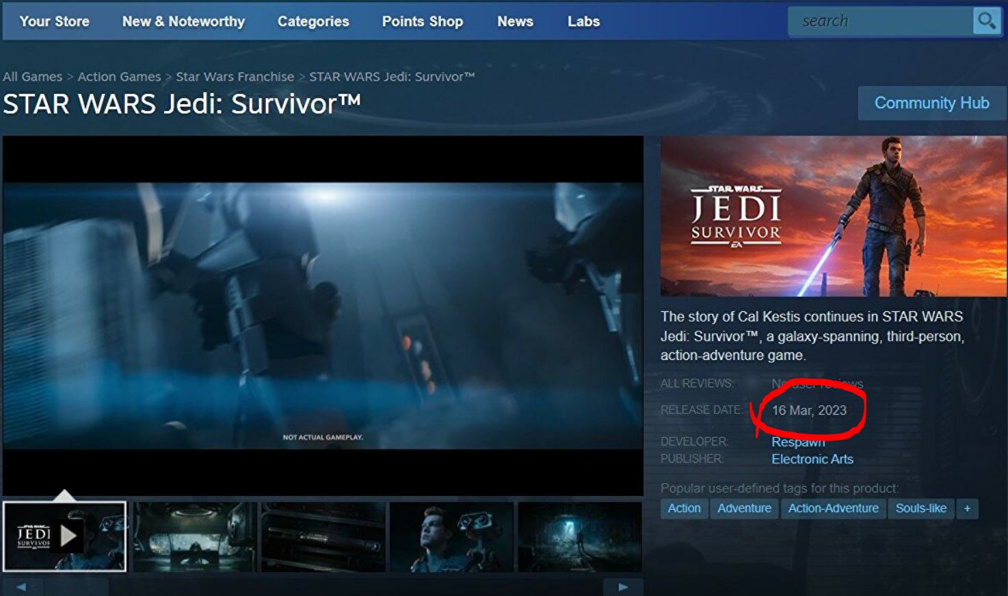This screenshot has width=1008, height=596.
Task: Open the Labs page
Action: [583, 21]
